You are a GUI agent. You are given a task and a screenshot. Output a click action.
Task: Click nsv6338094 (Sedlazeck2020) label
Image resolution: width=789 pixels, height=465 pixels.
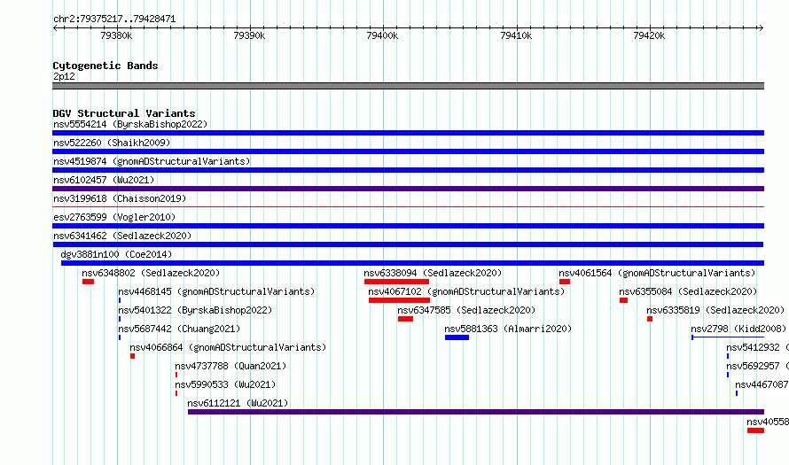click(433, 273)
